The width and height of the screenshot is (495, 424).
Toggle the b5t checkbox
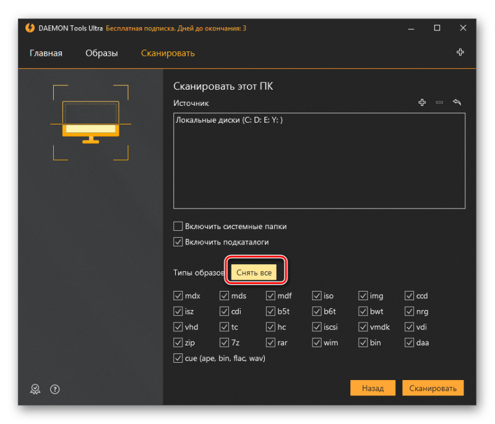(x=270, y=311)
